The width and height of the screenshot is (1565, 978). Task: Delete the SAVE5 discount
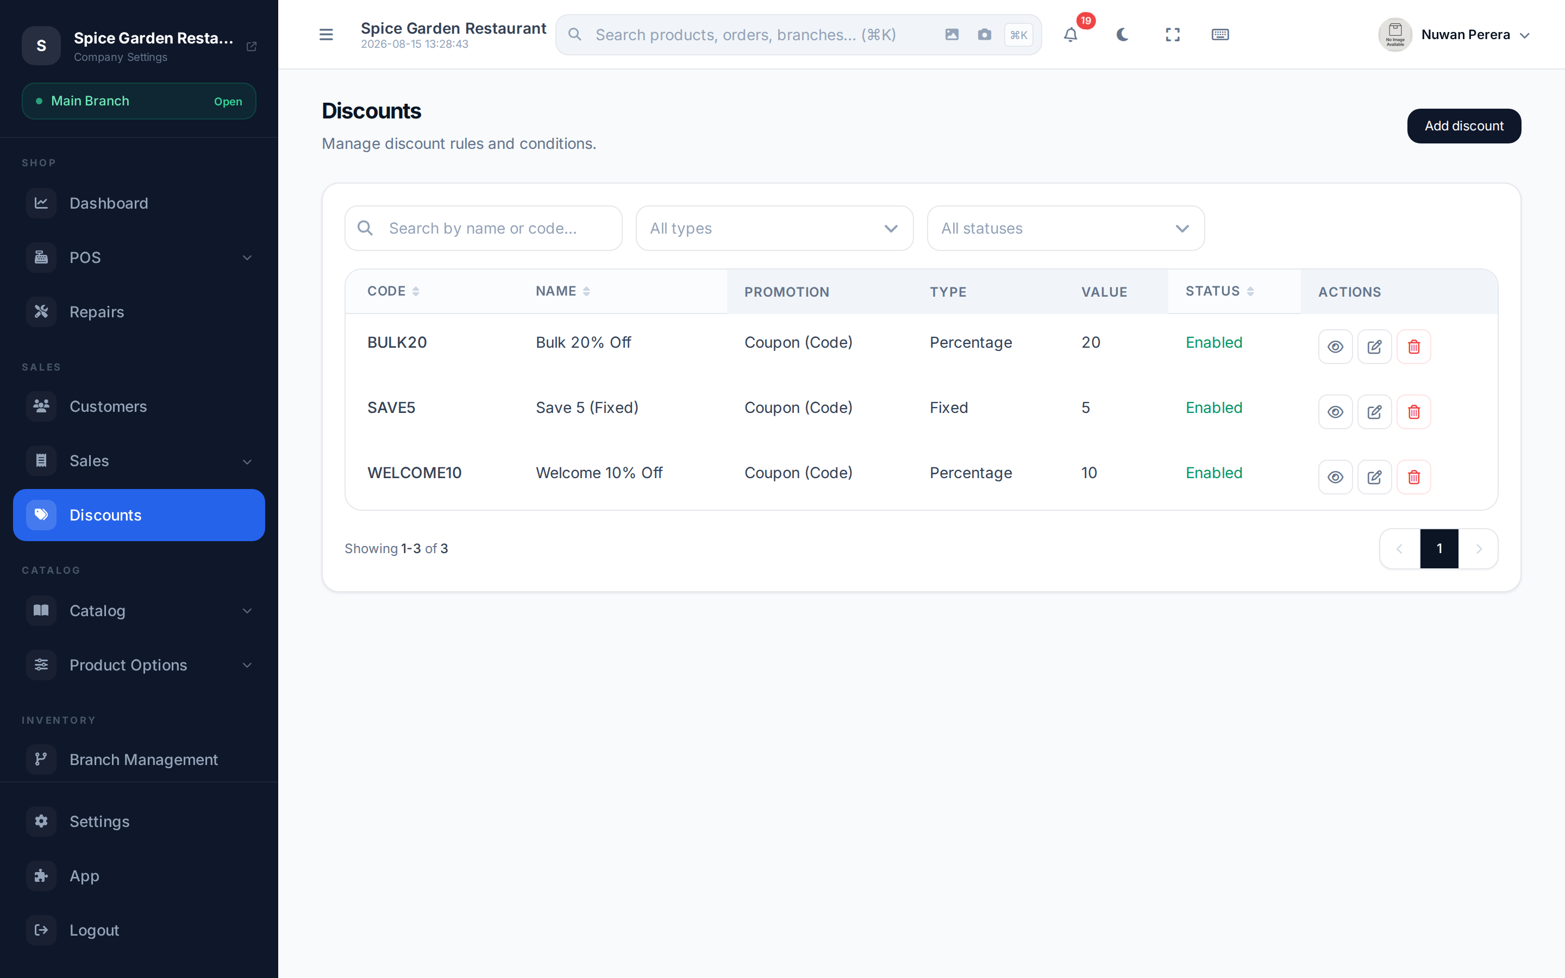click(x=1414, y=412)
